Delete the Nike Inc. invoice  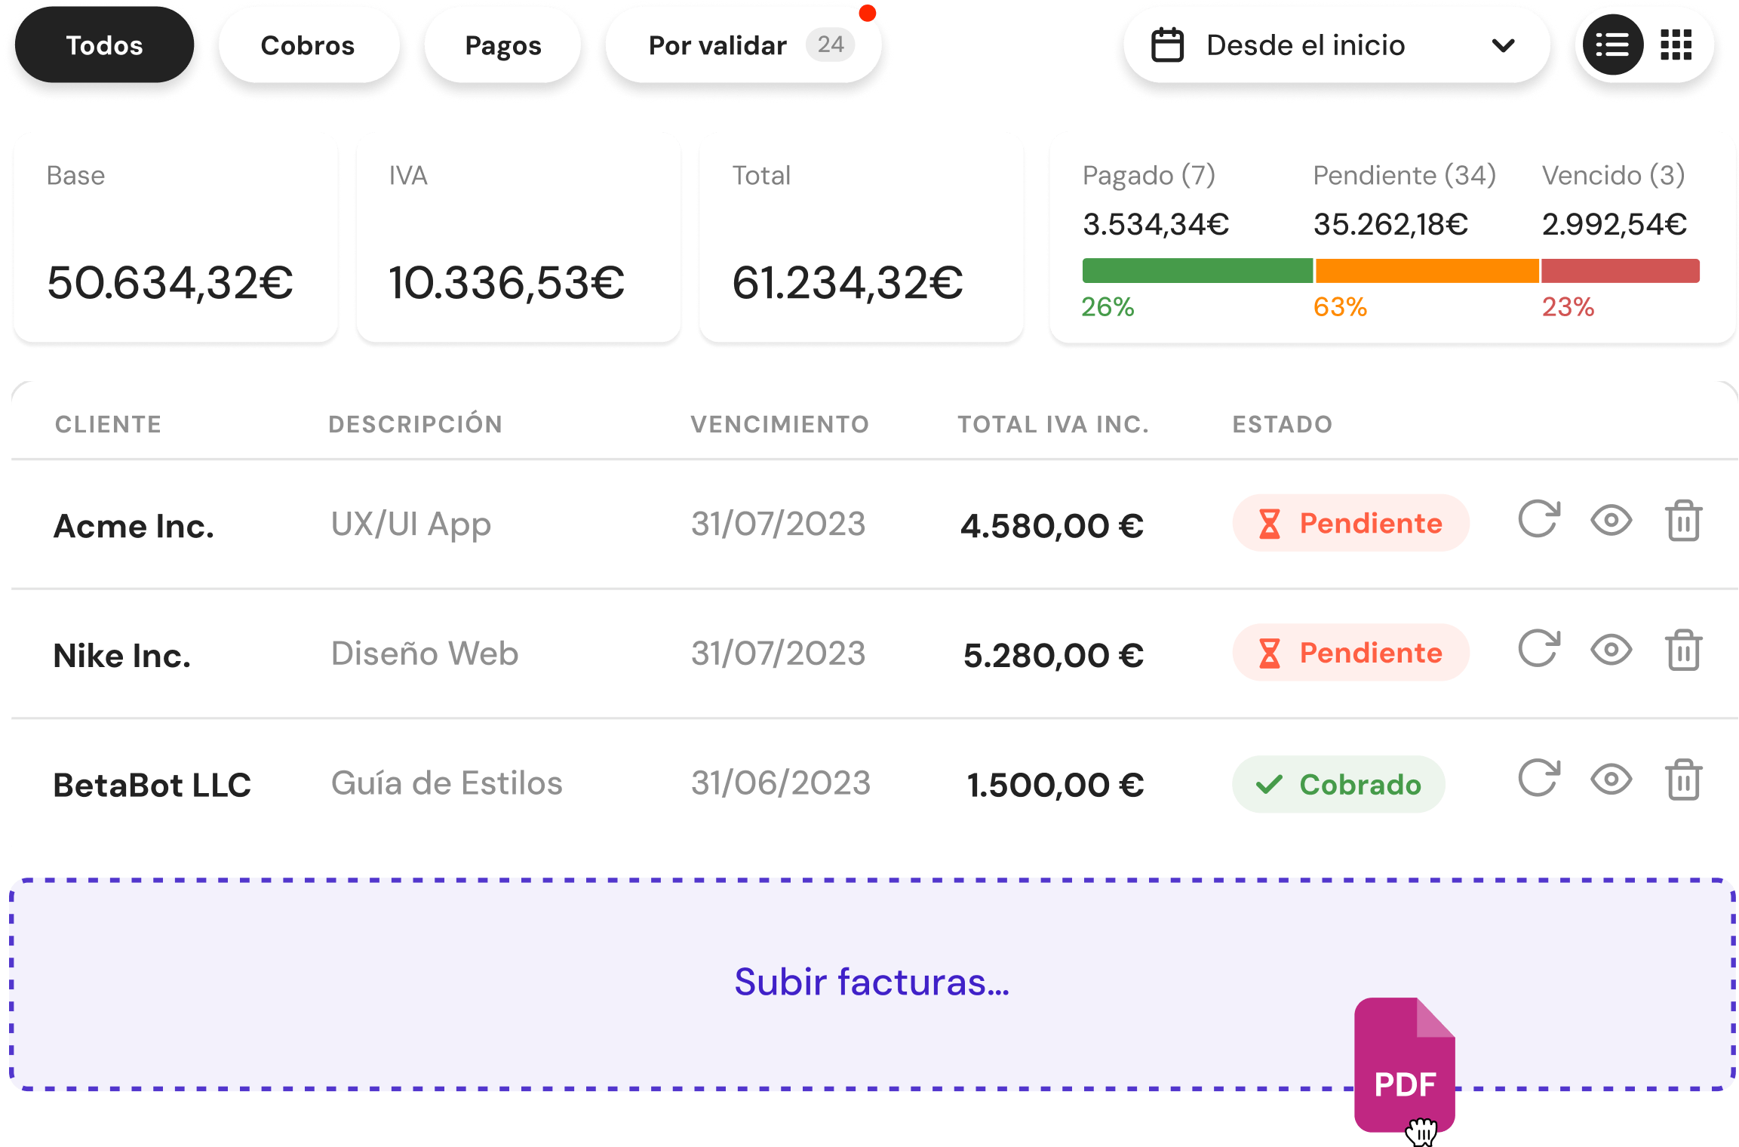point(1684,650)
